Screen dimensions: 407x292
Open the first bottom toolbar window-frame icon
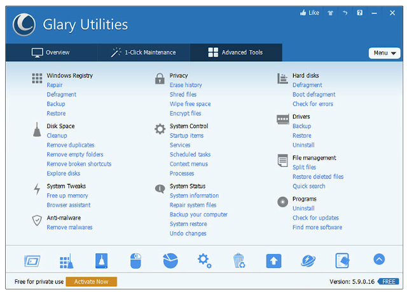[x=32, y=261]
